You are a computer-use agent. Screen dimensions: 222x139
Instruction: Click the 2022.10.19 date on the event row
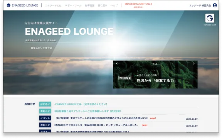coord(192,119)
